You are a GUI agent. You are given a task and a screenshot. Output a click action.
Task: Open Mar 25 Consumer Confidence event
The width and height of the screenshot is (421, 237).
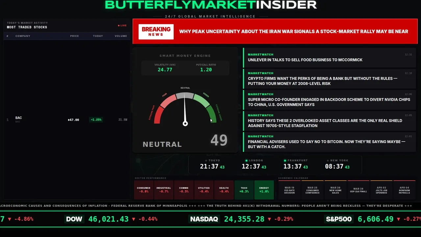(312, 190)
